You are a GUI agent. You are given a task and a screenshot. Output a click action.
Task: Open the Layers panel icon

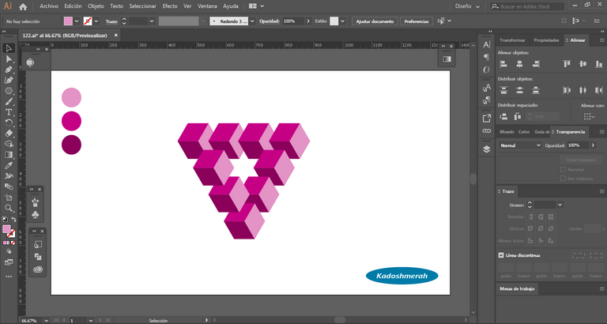coord(486,148)
